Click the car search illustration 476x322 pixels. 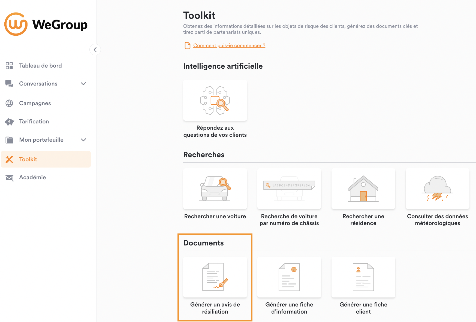click(x=215, y=189)
